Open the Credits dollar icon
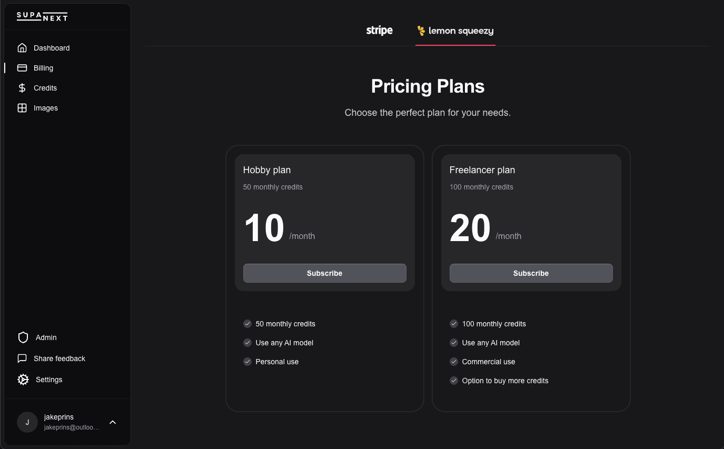This screenshot has height=449, width=724. 22,88
